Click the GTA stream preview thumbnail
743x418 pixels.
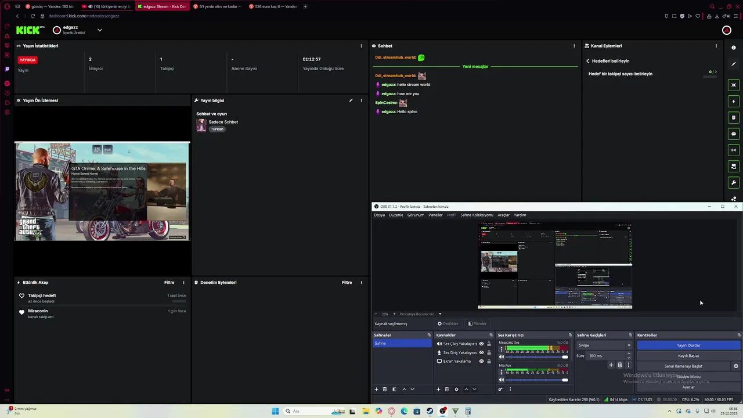pyautogui.click(x=102, y=192)
